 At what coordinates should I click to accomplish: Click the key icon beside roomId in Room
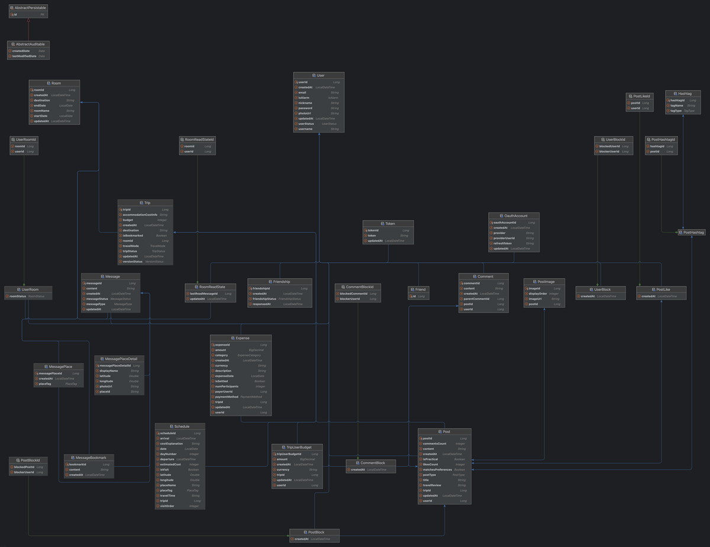(x=33, y=90)
